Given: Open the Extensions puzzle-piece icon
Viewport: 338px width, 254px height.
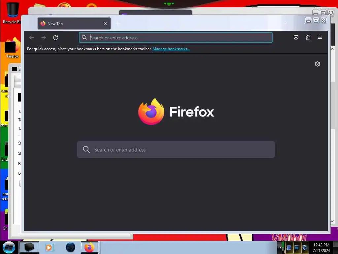Looking at the screenshot, I should 308,37.
